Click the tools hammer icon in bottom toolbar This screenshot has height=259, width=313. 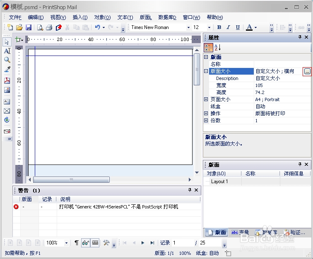pyautogui.click(x=106, y=243)
